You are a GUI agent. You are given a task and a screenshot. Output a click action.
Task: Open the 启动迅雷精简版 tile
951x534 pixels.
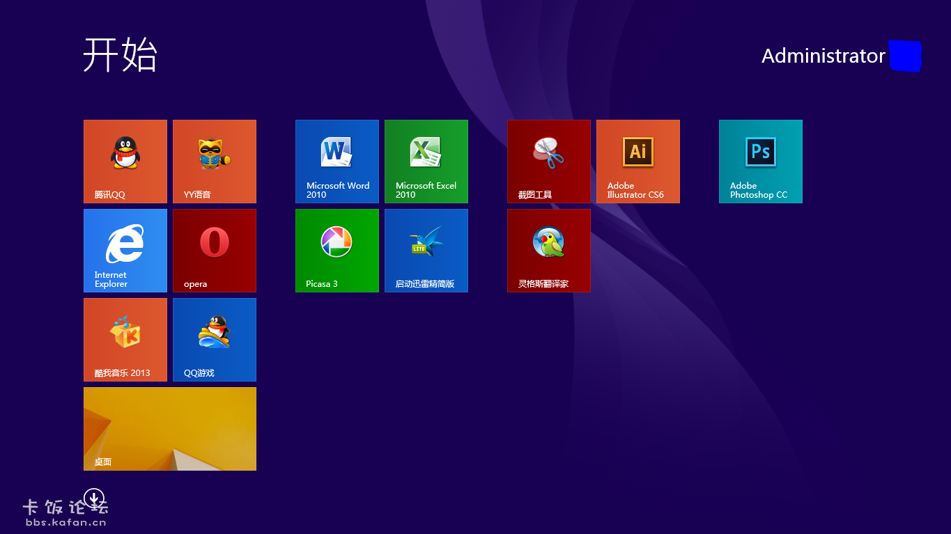pyautogui.click(x=426, y=251)
